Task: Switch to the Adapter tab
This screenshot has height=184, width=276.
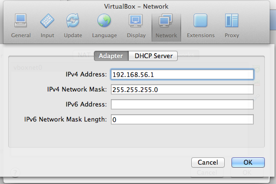Action: tap(111, 56)
